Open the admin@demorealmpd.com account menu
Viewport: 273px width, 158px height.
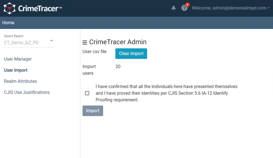231,8
